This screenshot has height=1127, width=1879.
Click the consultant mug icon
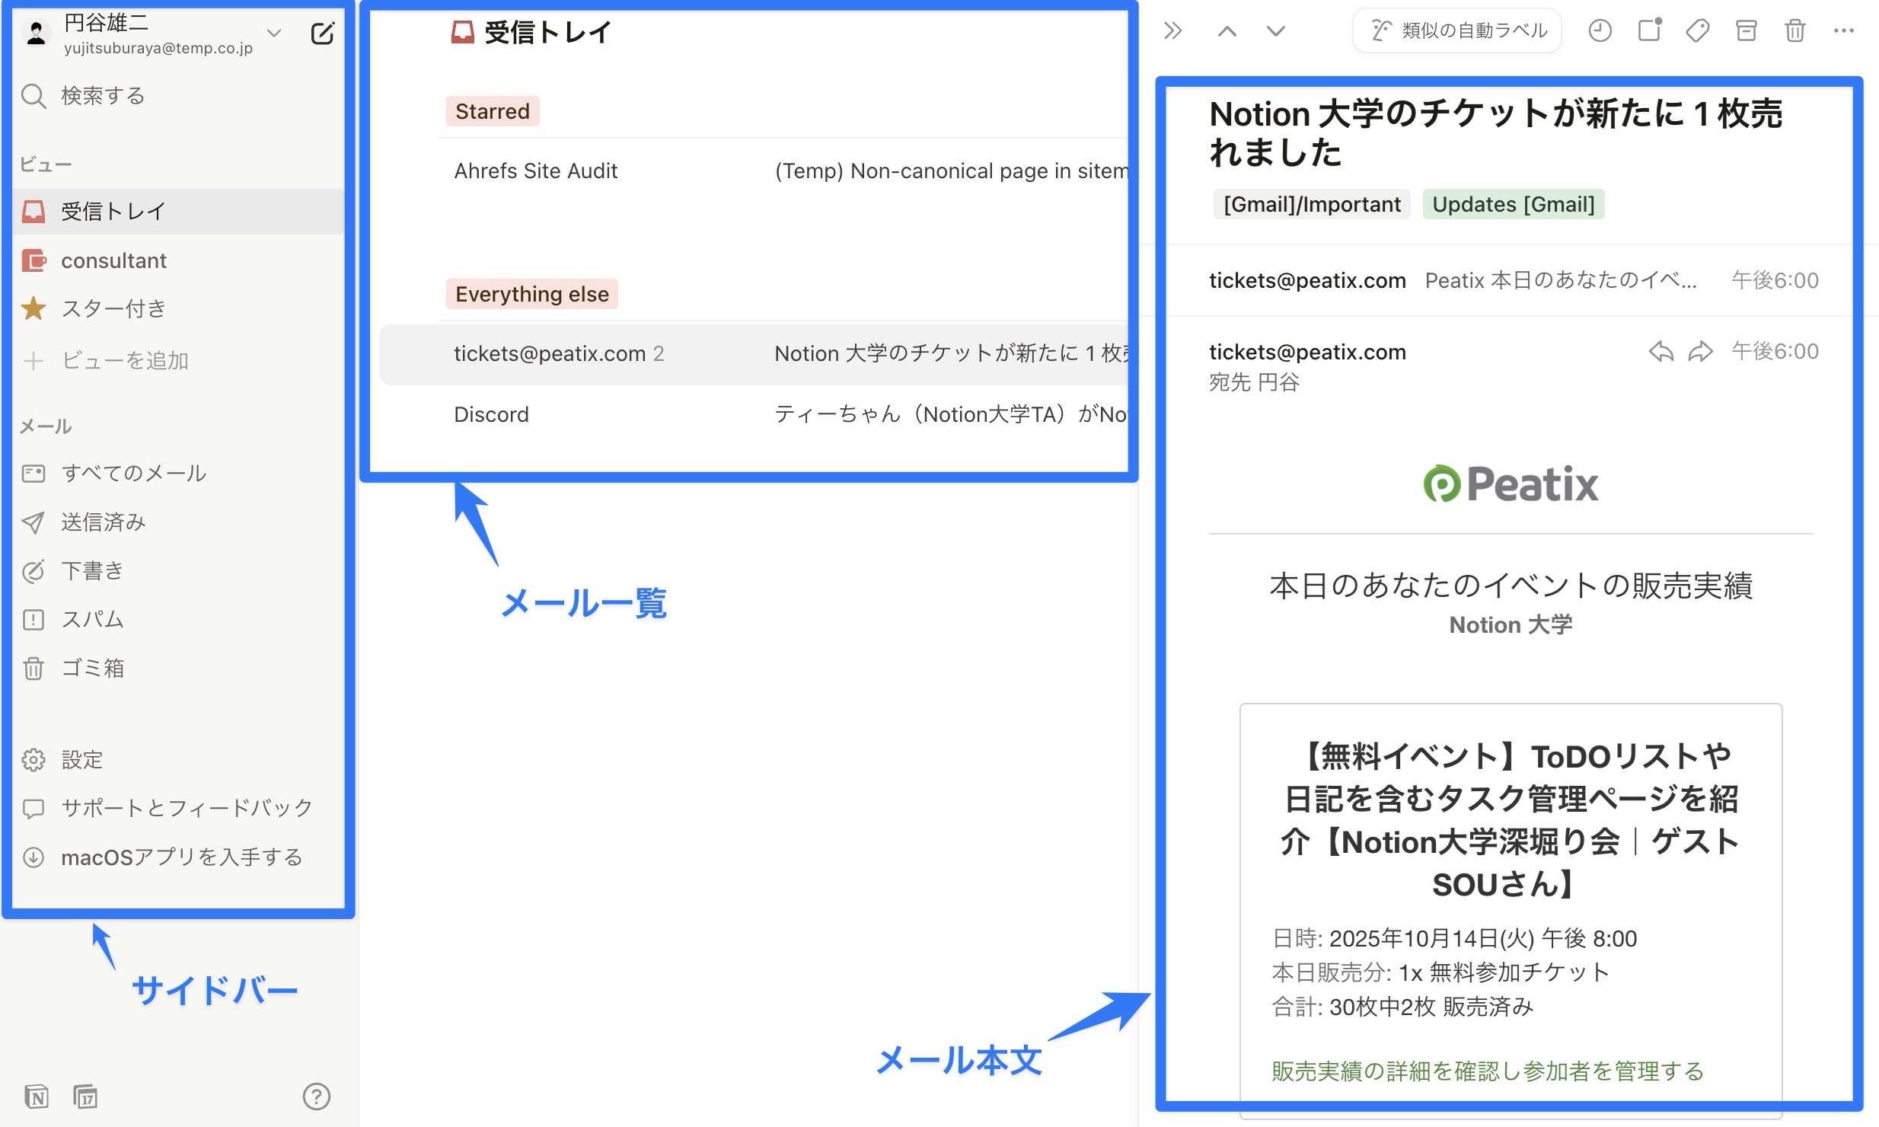33,260
